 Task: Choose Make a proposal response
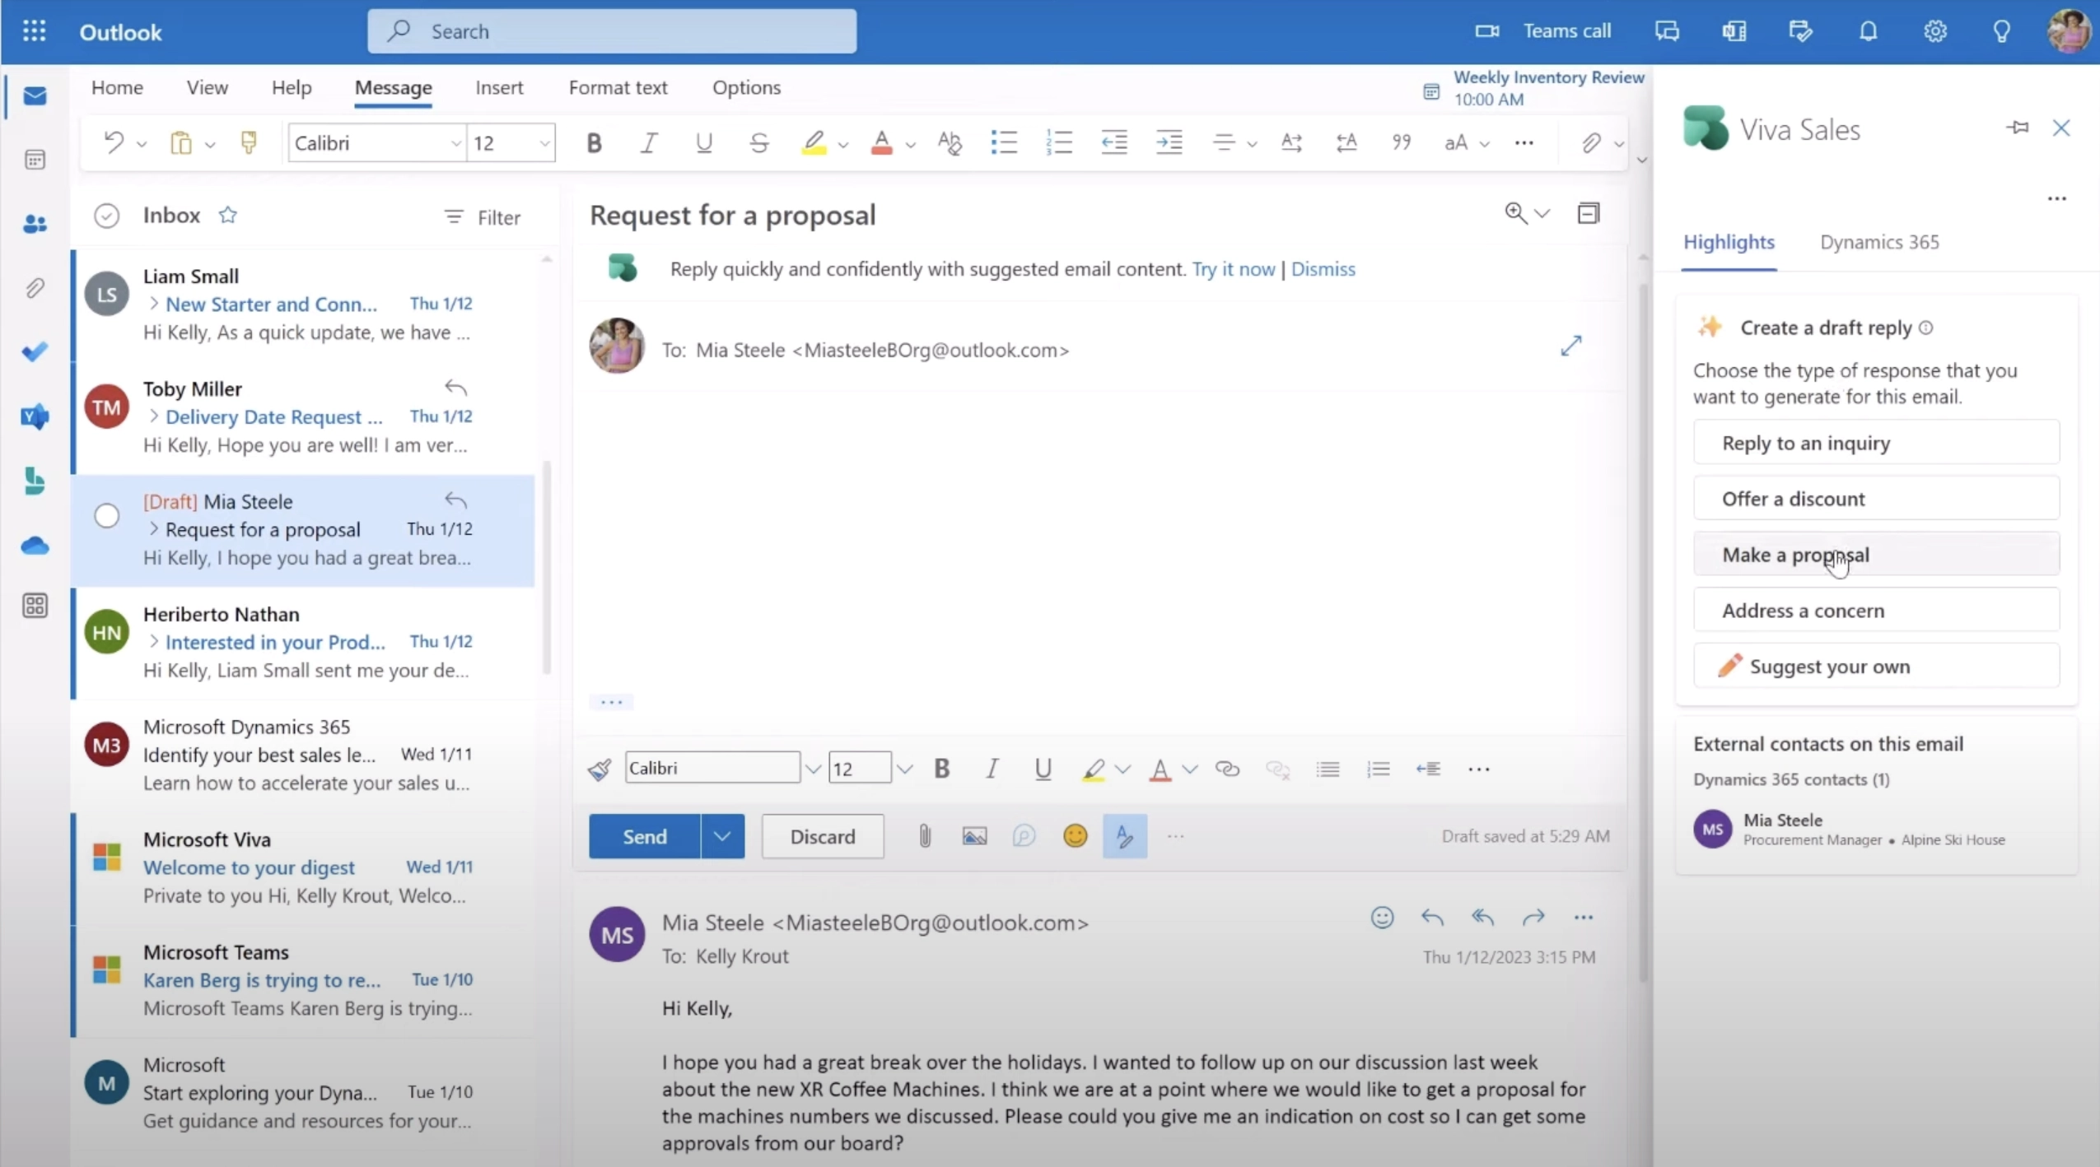point(1876,555)
